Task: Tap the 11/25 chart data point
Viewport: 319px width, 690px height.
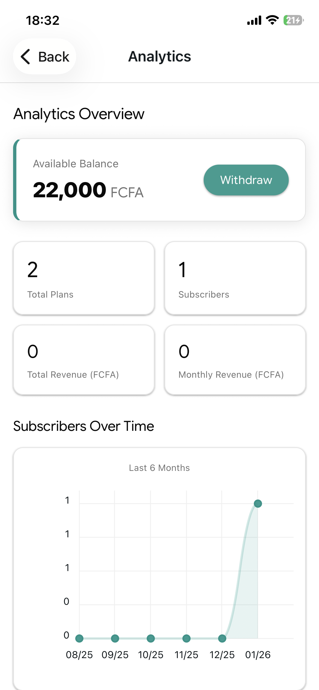Action: 186,638
